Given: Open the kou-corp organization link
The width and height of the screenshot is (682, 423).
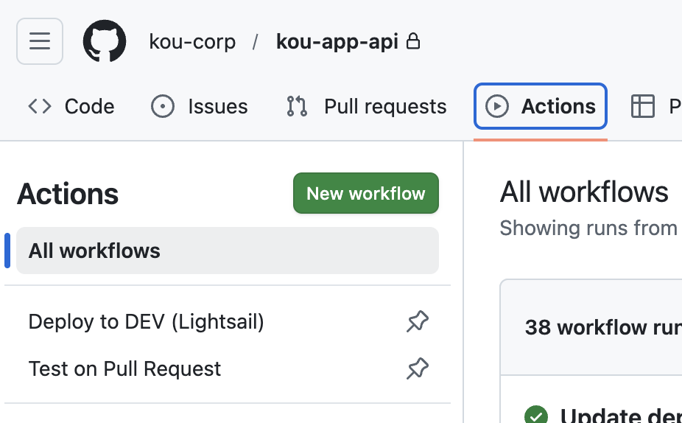Looking at the screenshot, I should [x=192, y=42].
